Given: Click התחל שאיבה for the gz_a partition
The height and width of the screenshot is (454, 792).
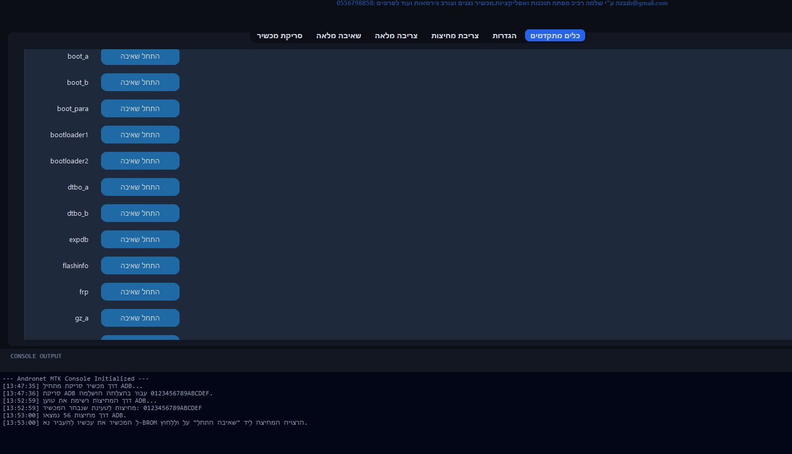Looking at the screenshot, I should point(140,318).
